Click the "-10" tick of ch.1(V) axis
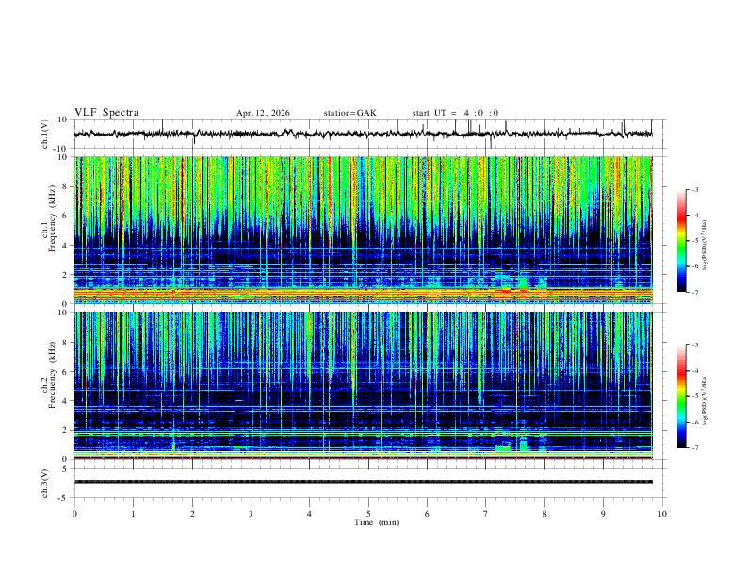Screen dimensions: 746x576 click(62, 149)
